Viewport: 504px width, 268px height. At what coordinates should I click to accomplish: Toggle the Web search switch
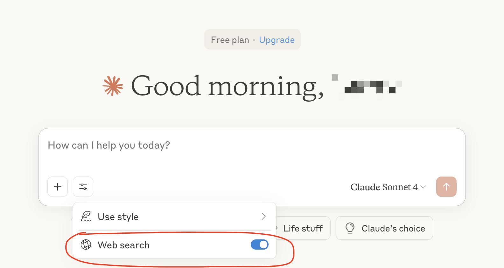(260, 245)
